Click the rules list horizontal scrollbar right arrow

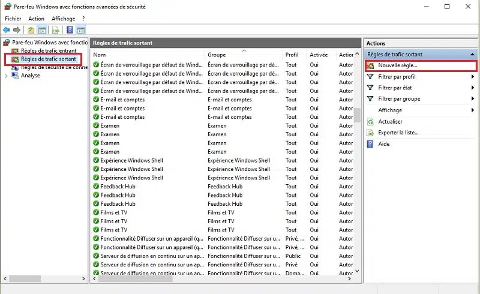pos(350,279)
